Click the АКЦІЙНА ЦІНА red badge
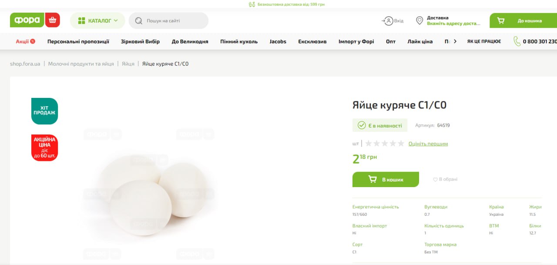This screenshot has width=557, height=265. pos(44,148)
